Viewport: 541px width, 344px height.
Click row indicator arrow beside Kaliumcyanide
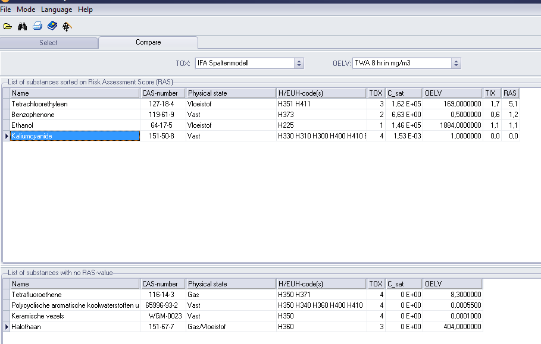tap(7, 136)
